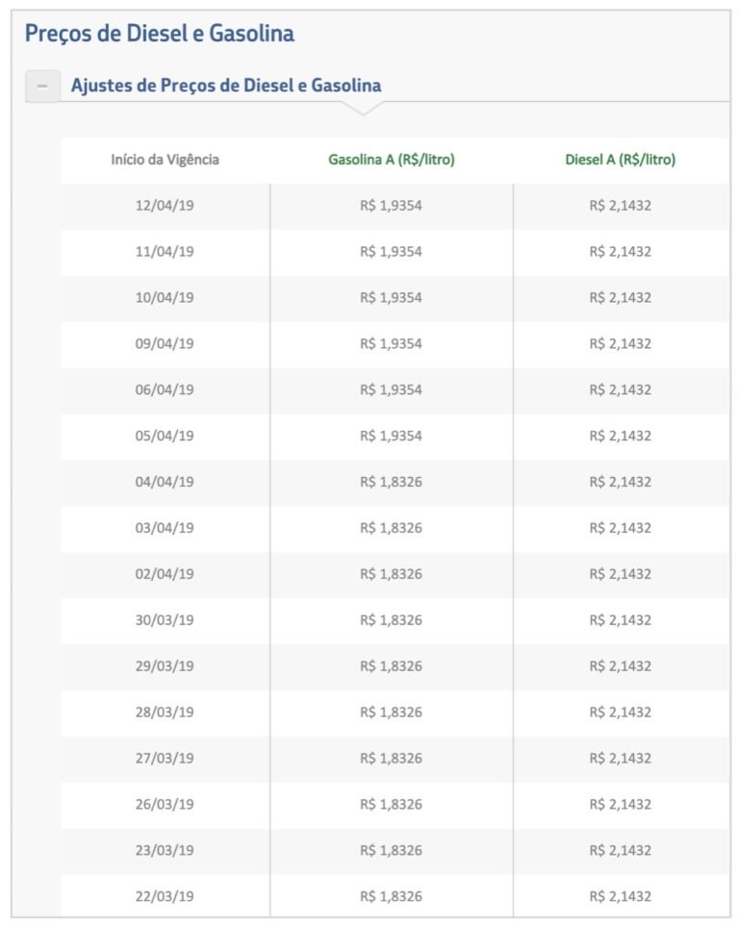Image resolution: width=739 pixels, height=925 pixels.
Task: Click the Ajustes de Preços de Diesel e Gasolina heading
Action: pyautogui.click(x=226, y=86)
